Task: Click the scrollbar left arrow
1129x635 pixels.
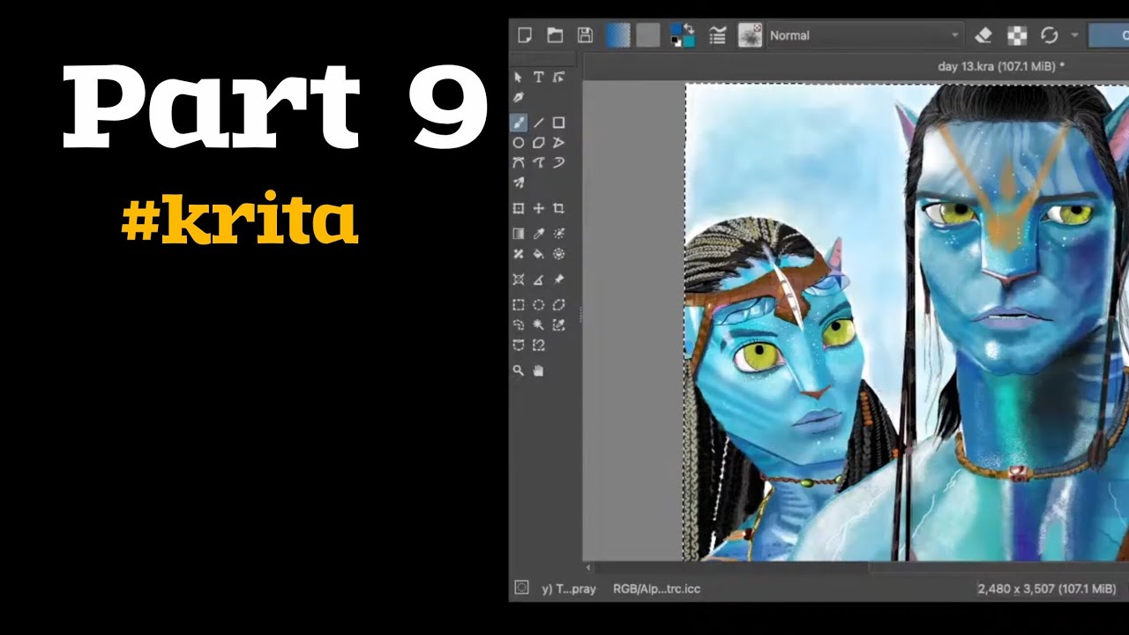Action: pos(588,568)
